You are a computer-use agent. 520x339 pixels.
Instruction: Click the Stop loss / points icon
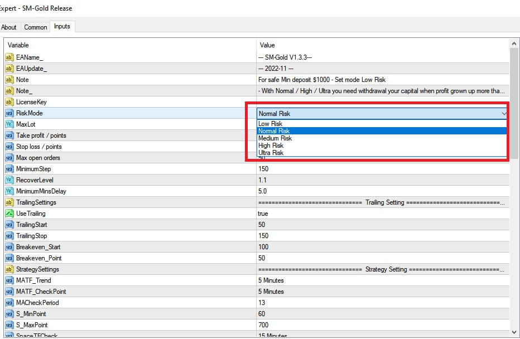tap(9, 147)
